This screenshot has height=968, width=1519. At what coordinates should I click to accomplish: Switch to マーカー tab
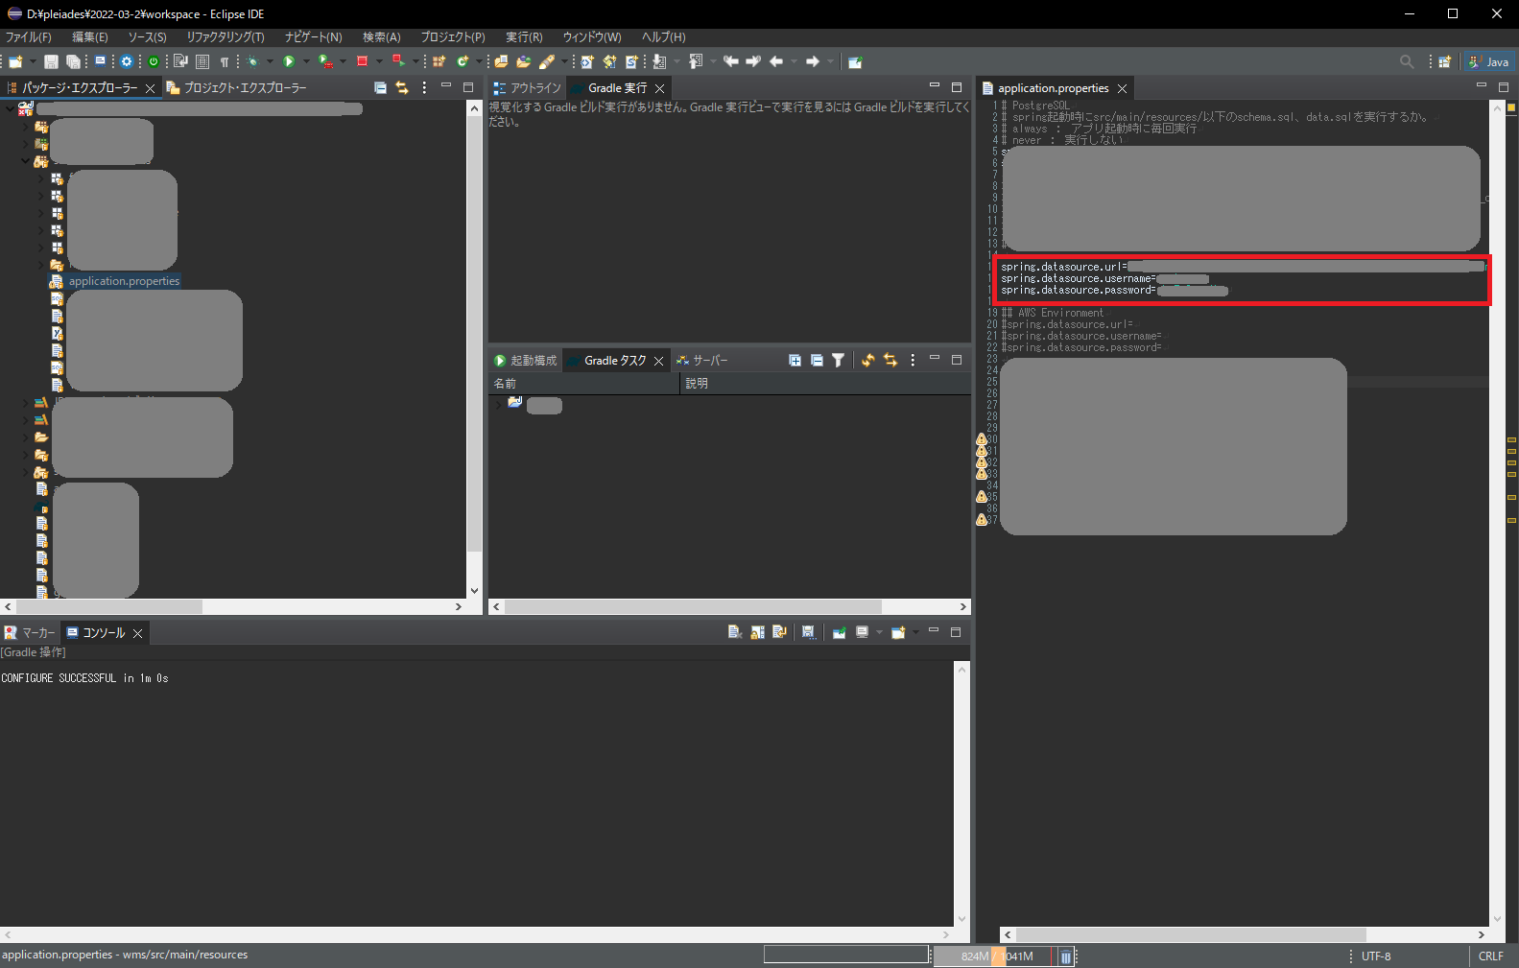[x=30, y=632]
